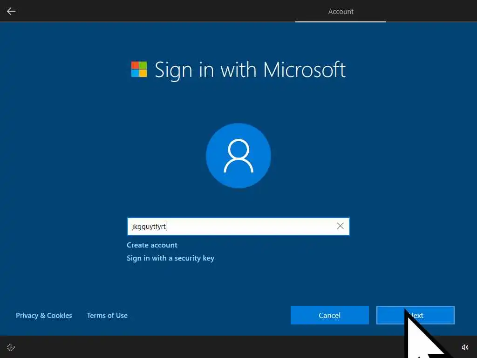Open Privacy & Cookies link

click(44, 316)
